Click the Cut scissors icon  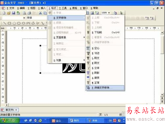point(40,13)
